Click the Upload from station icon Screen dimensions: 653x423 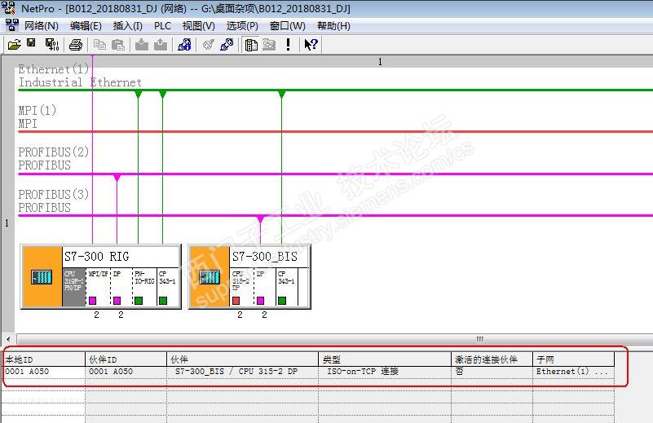[161, 44]
